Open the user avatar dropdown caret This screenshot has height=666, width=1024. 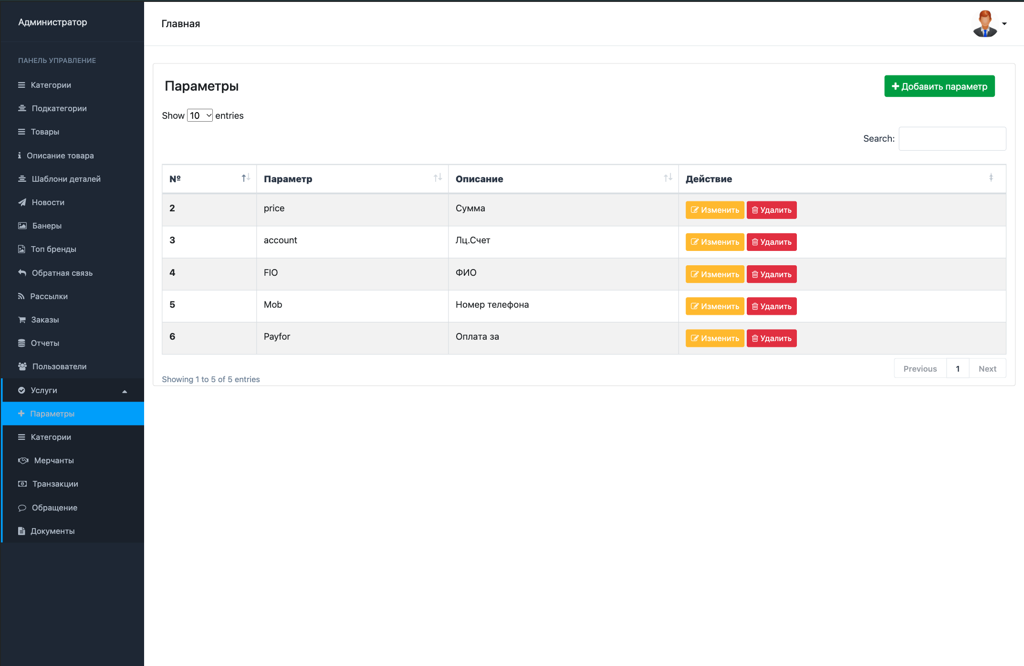tap(1004, 24)
